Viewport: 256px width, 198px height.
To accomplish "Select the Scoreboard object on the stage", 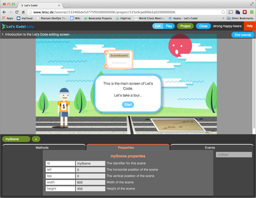I will tap(119, 59).
